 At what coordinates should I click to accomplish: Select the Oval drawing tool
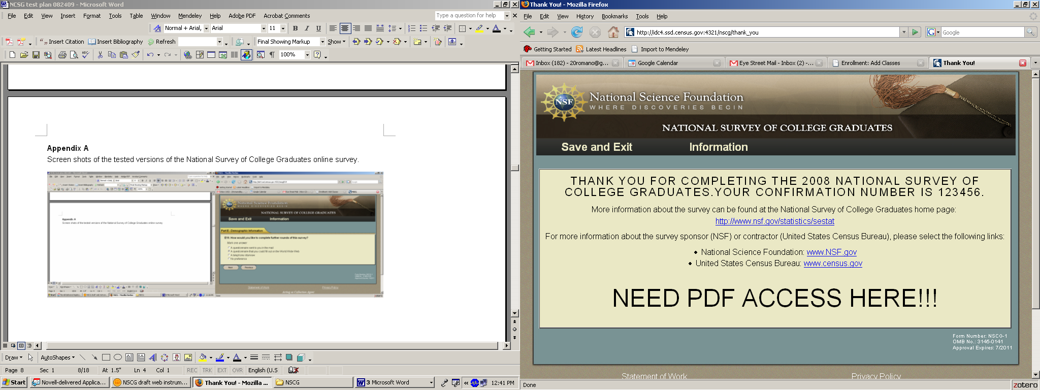pyautogui.click(x=118, y=357)
